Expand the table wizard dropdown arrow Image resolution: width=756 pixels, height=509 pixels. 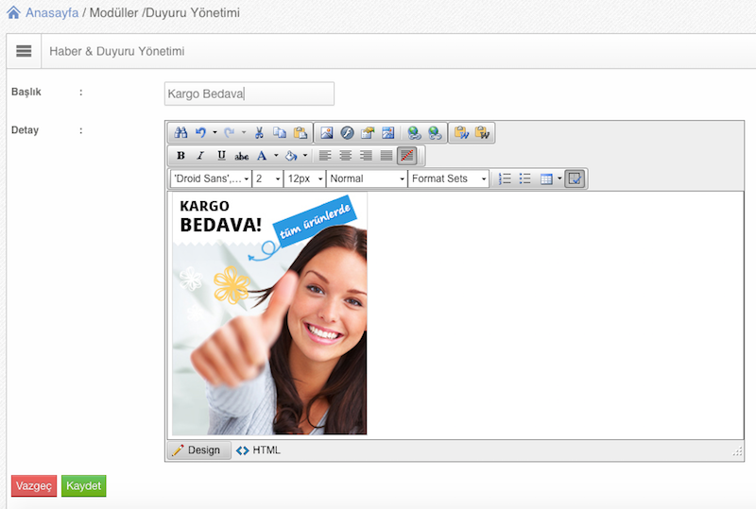(x=559, y=178)
